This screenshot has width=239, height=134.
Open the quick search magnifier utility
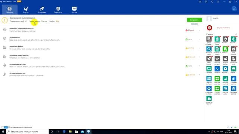pyautogui.click(x=209, y=49)
